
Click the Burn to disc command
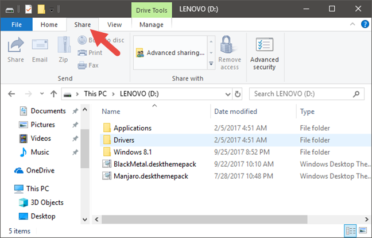(x=101, y=40)
